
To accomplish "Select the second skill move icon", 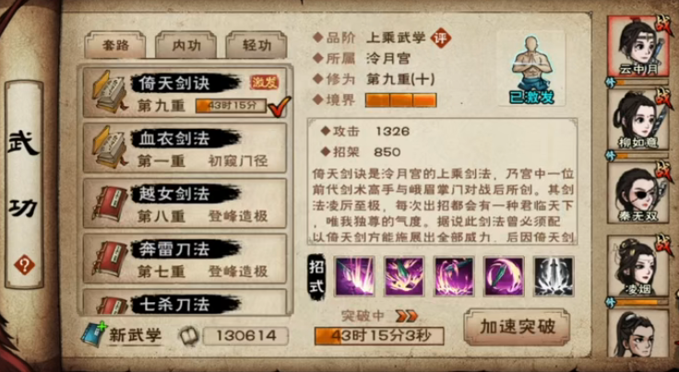I will [404, 276].
